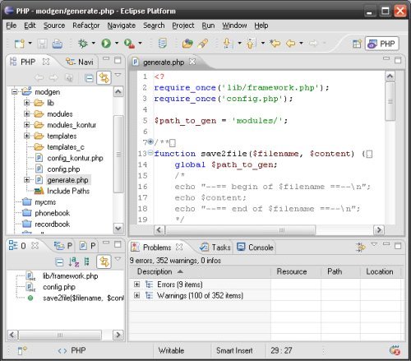Collapse the save2file function fold marker
Image resolution: width=411 pixels, height=361 pixels.
tap(150, 153)
